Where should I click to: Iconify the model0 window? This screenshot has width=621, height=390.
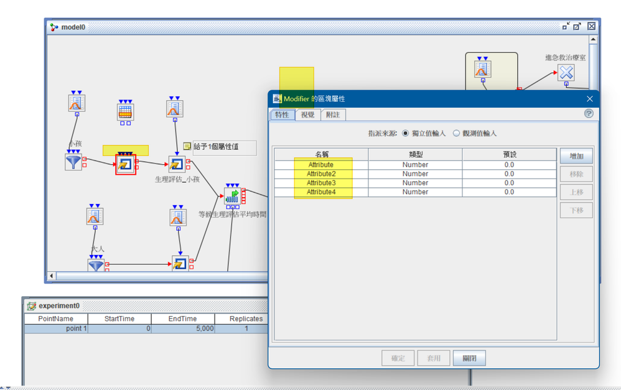point(566,26)
